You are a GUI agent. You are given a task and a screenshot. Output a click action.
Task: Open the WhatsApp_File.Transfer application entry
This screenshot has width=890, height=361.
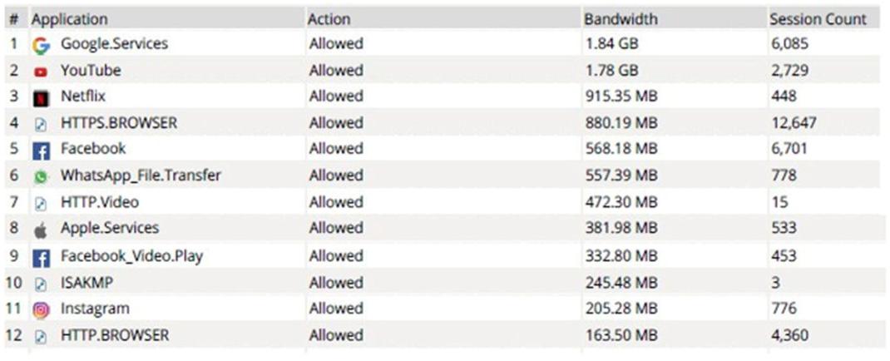point(141,176)
